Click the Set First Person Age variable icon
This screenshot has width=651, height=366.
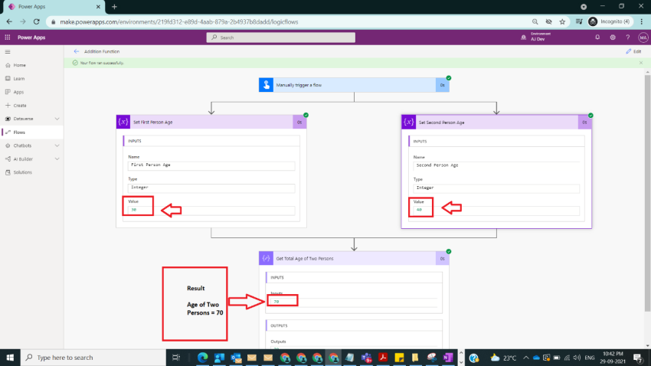click(123, 122)
